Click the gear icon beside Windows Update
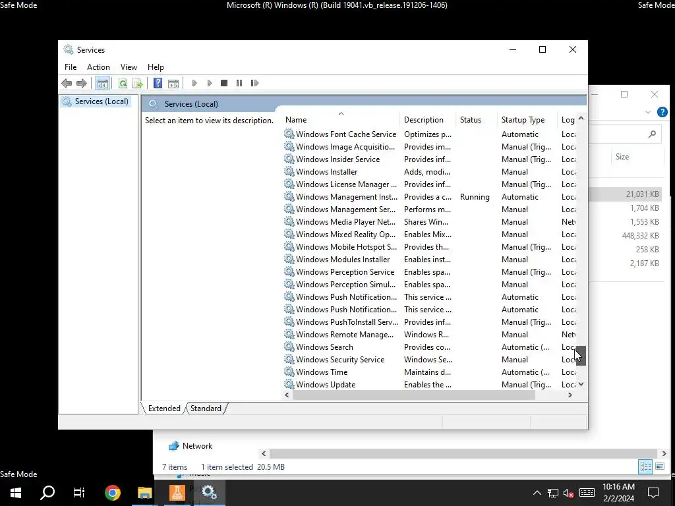This screenshot has width=675, height=506. (289, 384)
